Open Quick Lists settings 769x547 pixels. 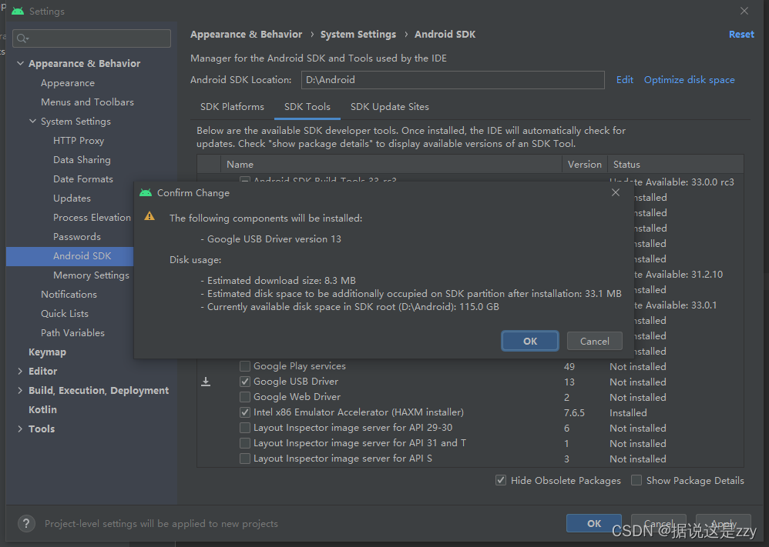[x=64, y=313]
